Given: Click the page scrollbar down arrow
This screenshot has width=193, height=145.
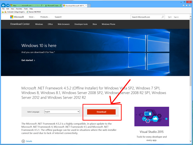Looking at the screenshot, I should (x=190, y=141).
